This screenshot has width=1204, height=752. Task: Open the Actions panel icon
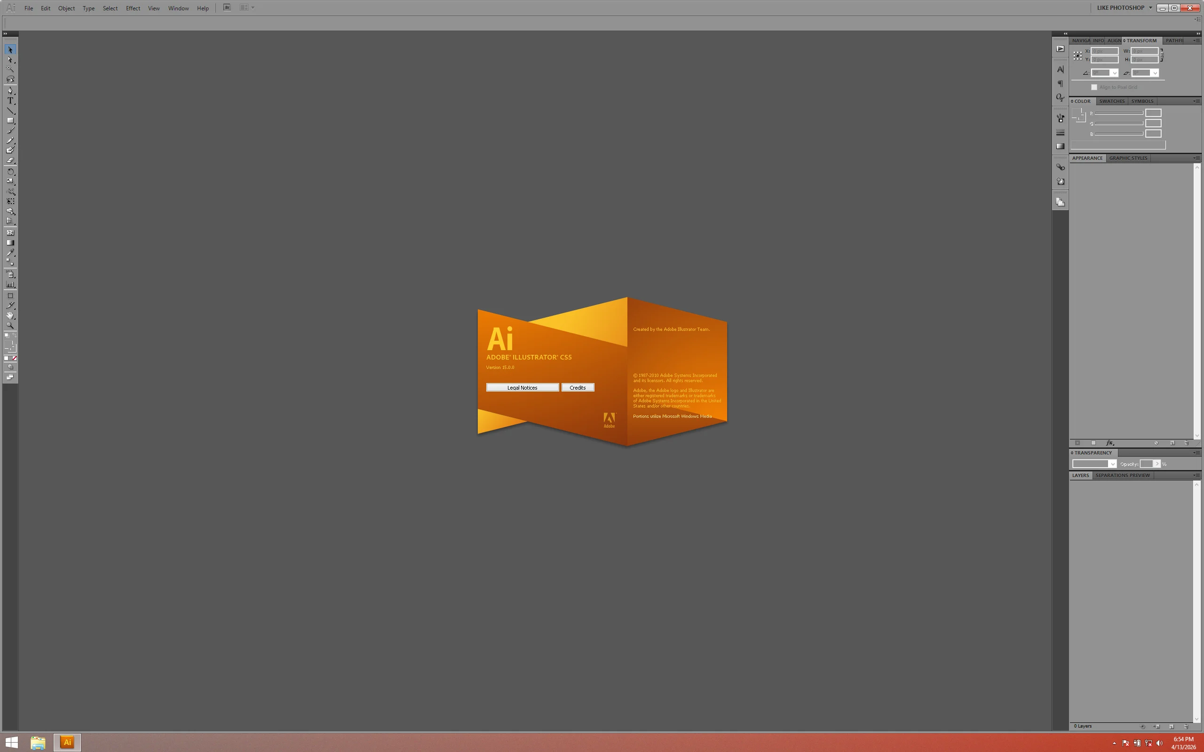(1060, 49)
